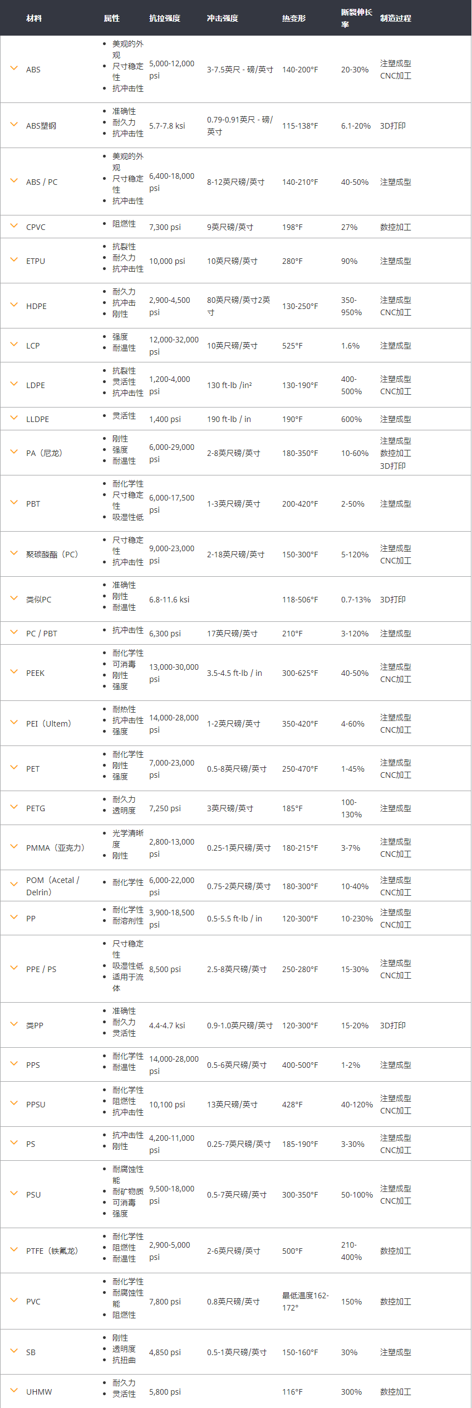Expand the PA（尼龙）row chevron
This screenshot has width=472, height=1408.
pyautogui.click(x=14, y=452)
